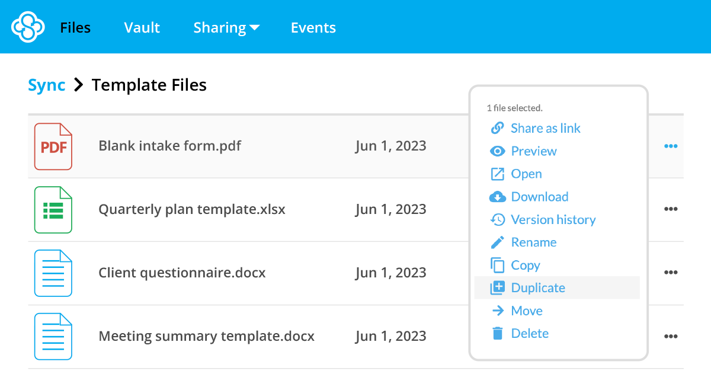
Task: Click the document icon for Client questionnaire
Action: click(x=53, y=273)
